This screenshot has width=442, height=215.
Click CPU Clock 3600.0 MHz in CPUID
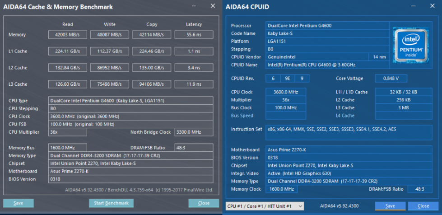(286, 92)
